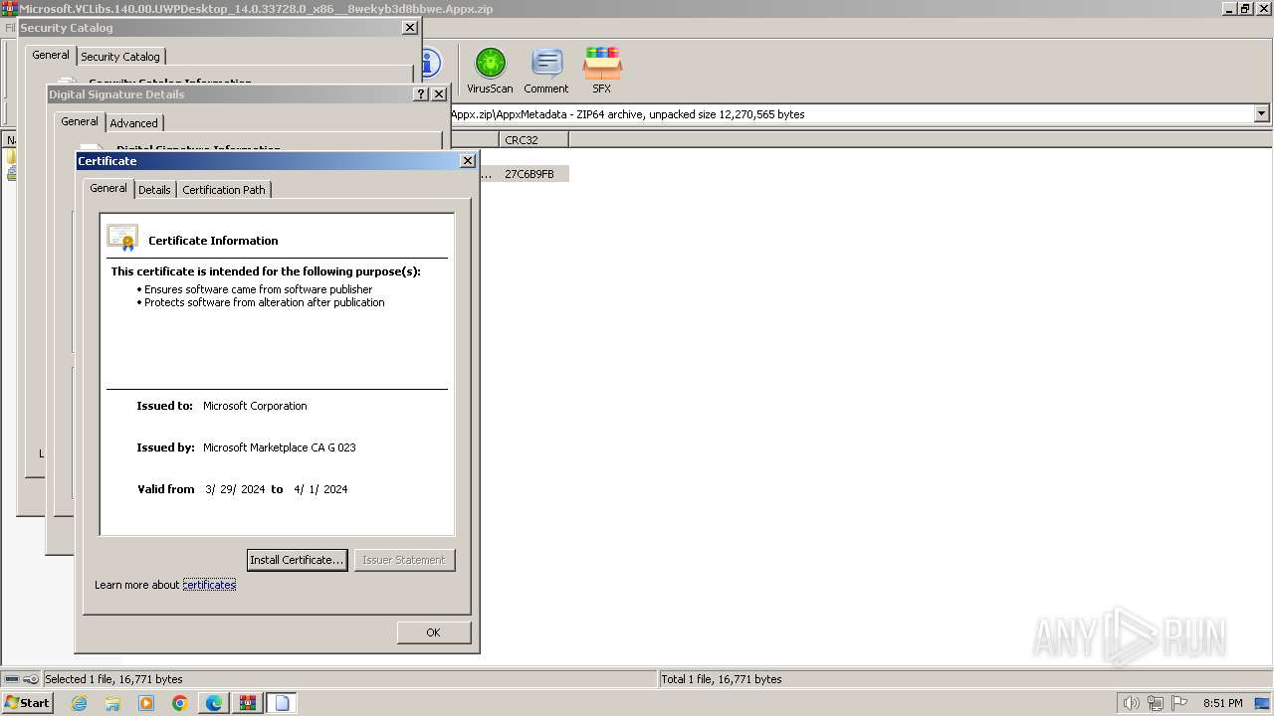Click the volume speaker tray icon

[x=1131, y=703]
